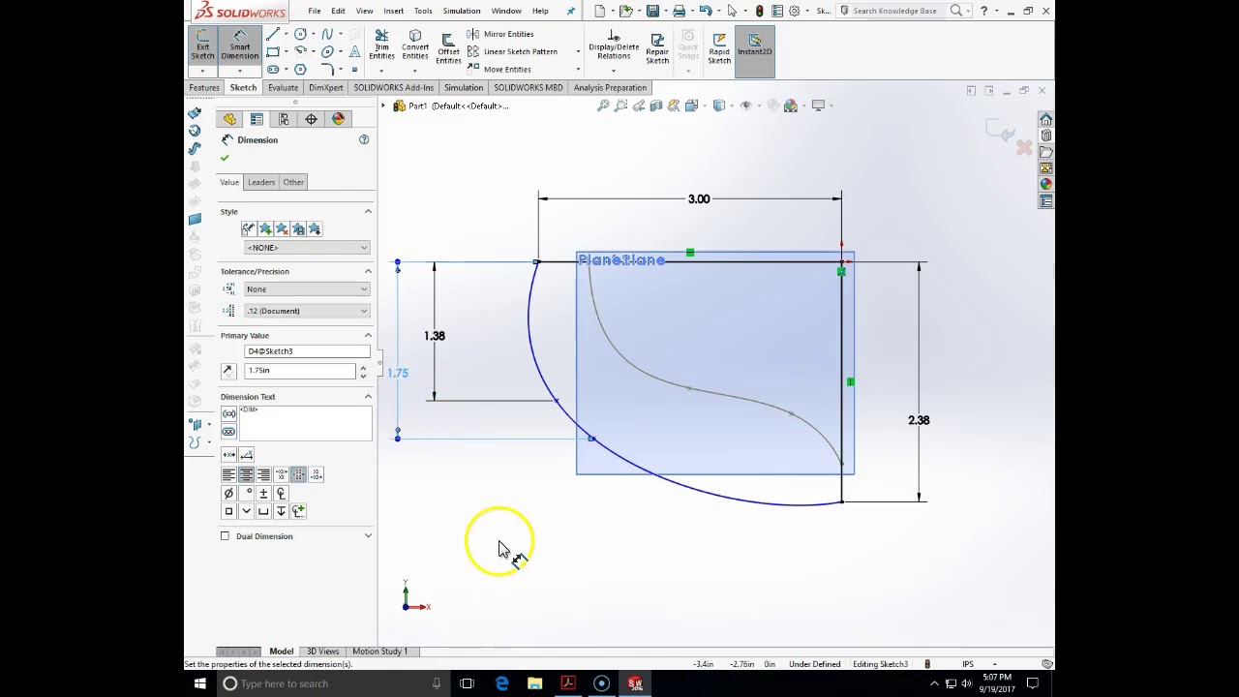The height and width of the screenshot is (697, 1239).
Task: Click Zoom to Fit in the view toolbar
Action: tap(603, 106)
